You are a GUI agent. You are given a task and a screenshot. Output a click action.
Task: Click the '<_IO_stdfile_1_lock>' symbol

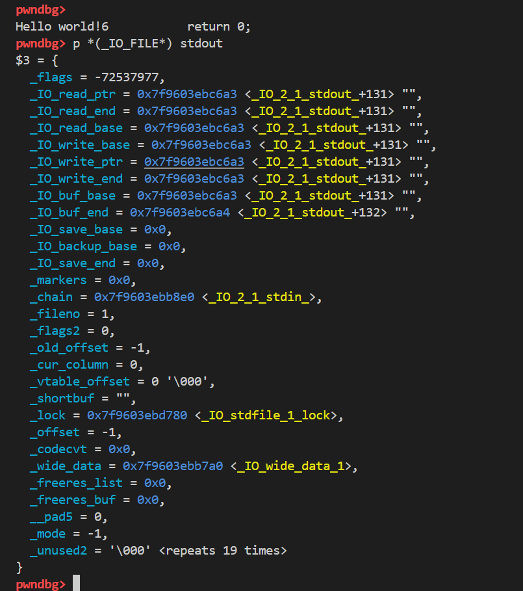[266, 415]
